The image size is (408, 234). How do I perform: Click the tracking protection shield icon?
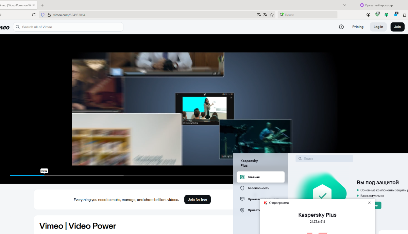pos(42,15)
